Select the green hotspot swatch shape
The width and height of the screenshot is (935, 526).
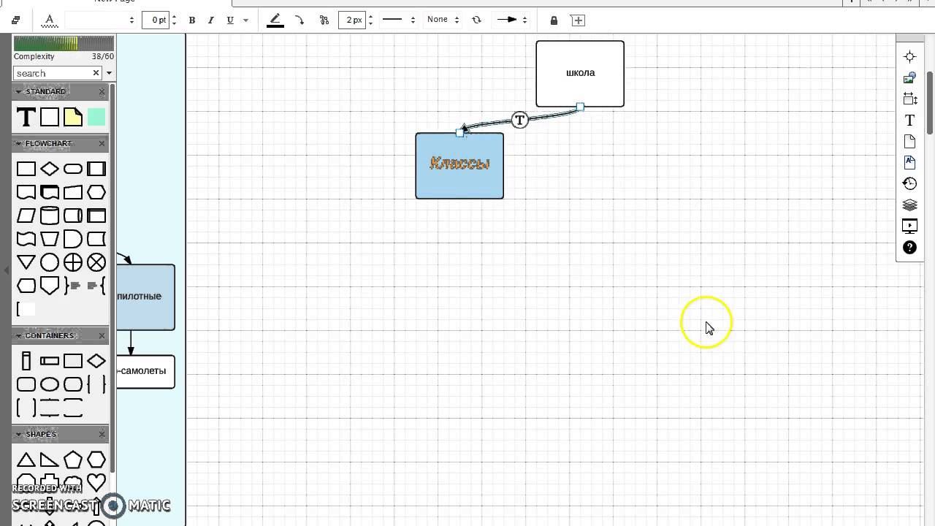(96, 117)
